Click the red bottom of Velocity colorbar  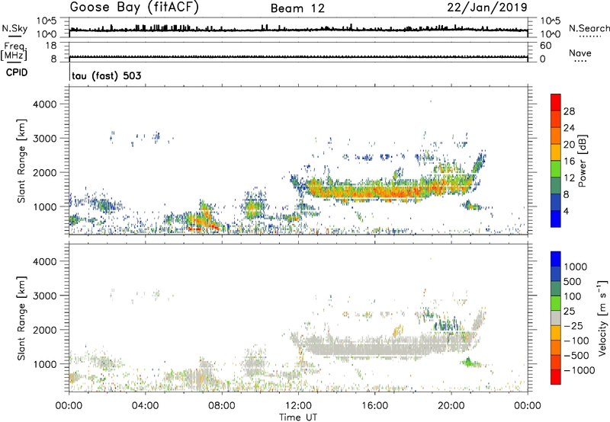[x=556, y=377]
